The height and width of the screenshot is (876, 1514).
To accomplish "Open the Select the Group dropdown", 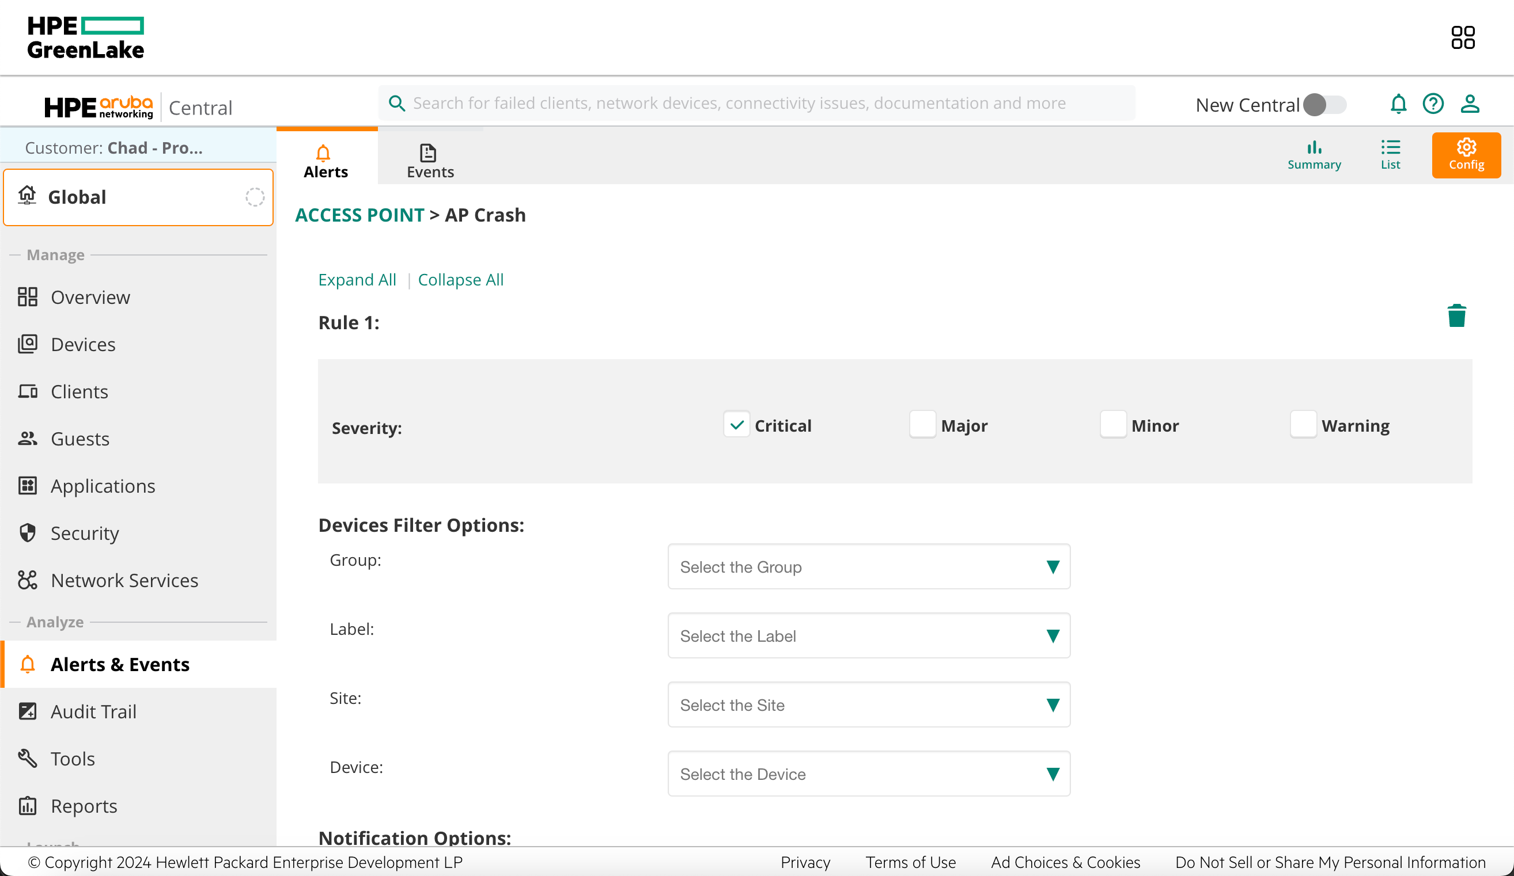I will tap(869, 566).
